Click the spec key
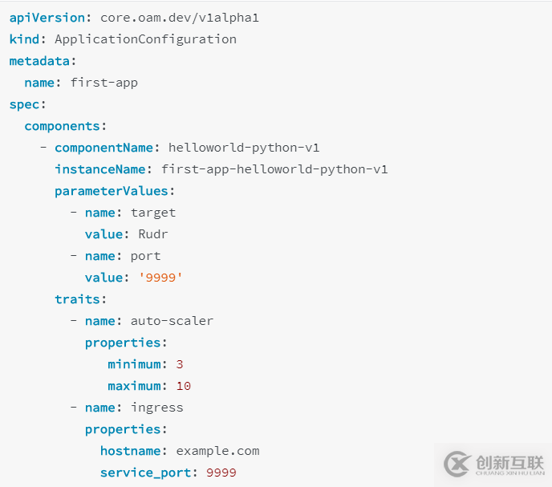Screen dimensions: 552x487 [x=26, y=103]
